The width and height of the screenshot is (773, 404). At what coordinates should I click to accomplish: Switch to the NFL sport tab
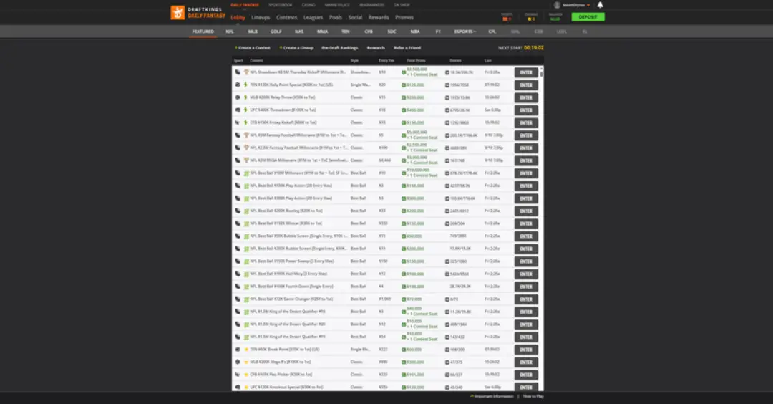[x=230, y=32]
